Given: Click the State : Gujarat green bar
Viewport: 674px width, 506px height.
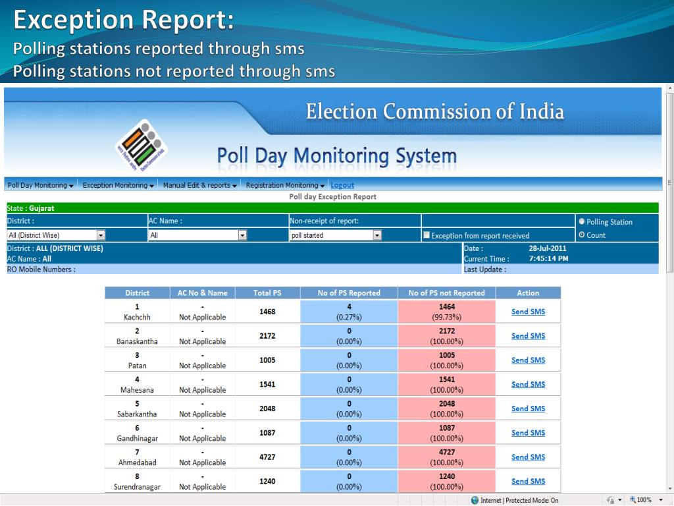Looking at the screenshot, I should 332,208.
